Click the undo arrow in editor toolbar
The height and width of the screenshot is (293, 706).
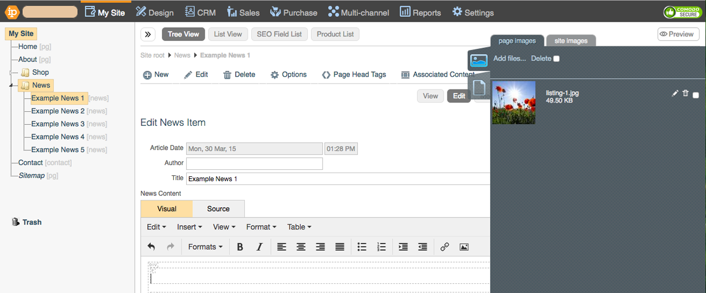[x=152, y=247]
